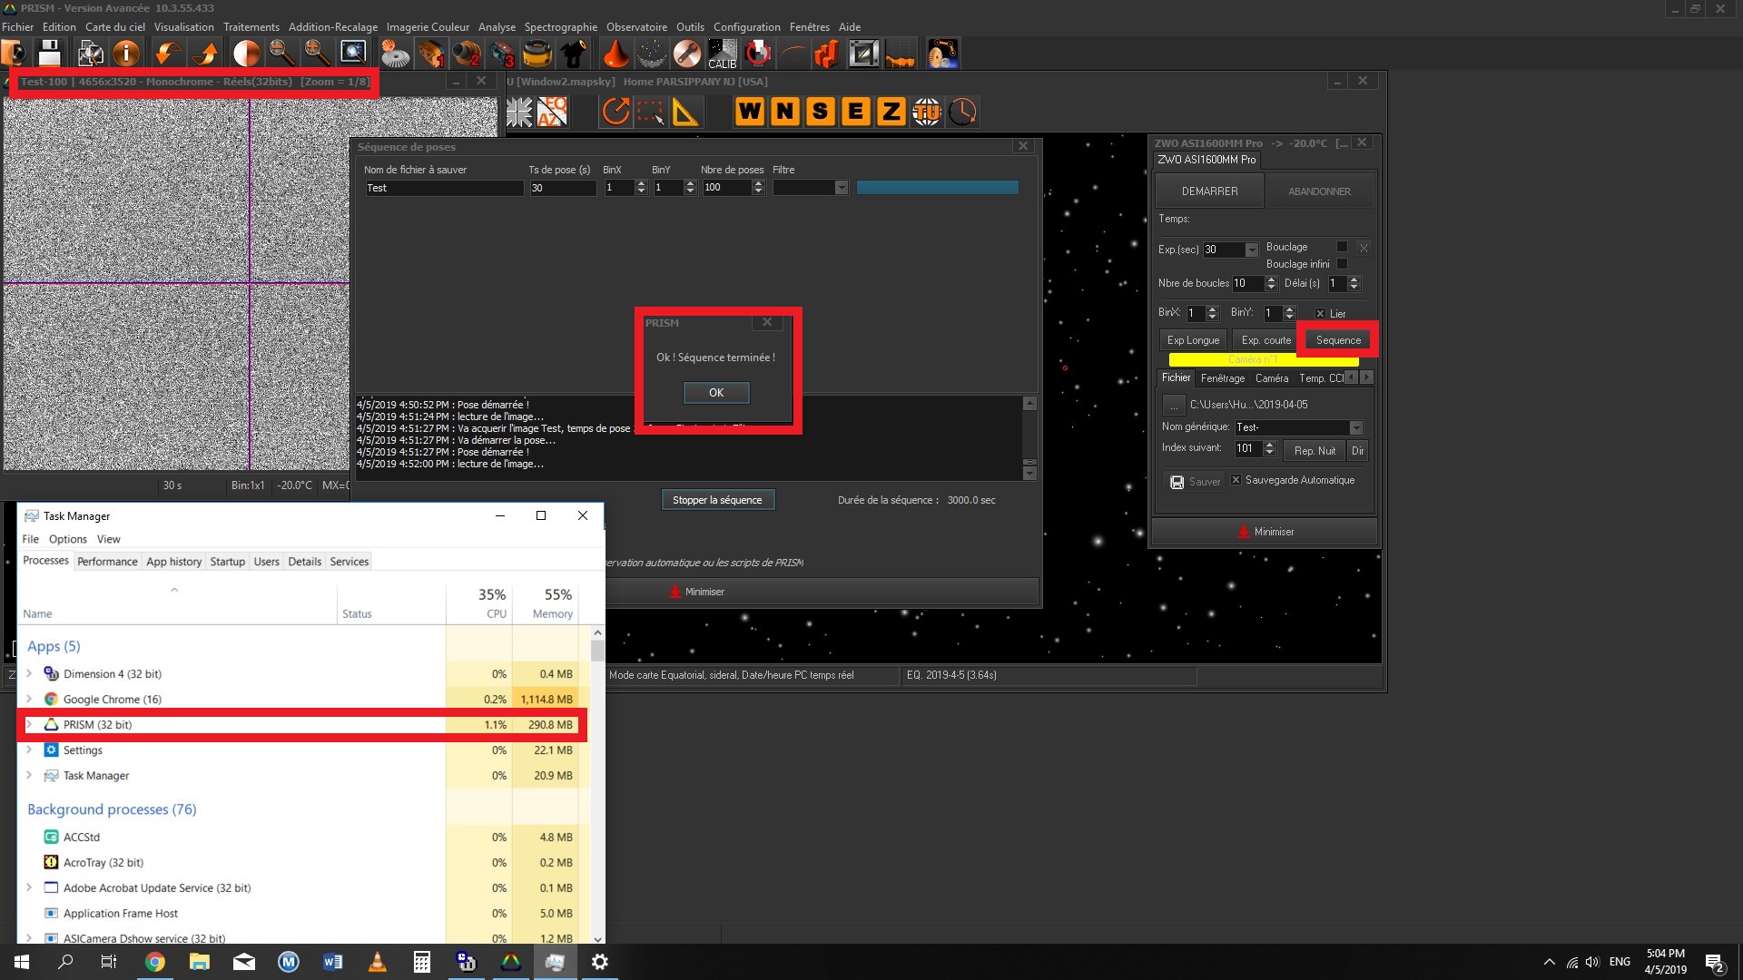Click the CALIB calibration toolbar icon
This screenshot has height=980, width=1743.
click(x=723, y=54)
